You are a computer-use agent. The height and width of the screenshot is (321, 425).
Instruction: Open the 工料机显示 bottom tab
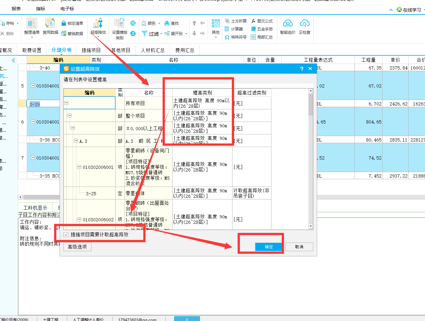[x=35, y=208]
